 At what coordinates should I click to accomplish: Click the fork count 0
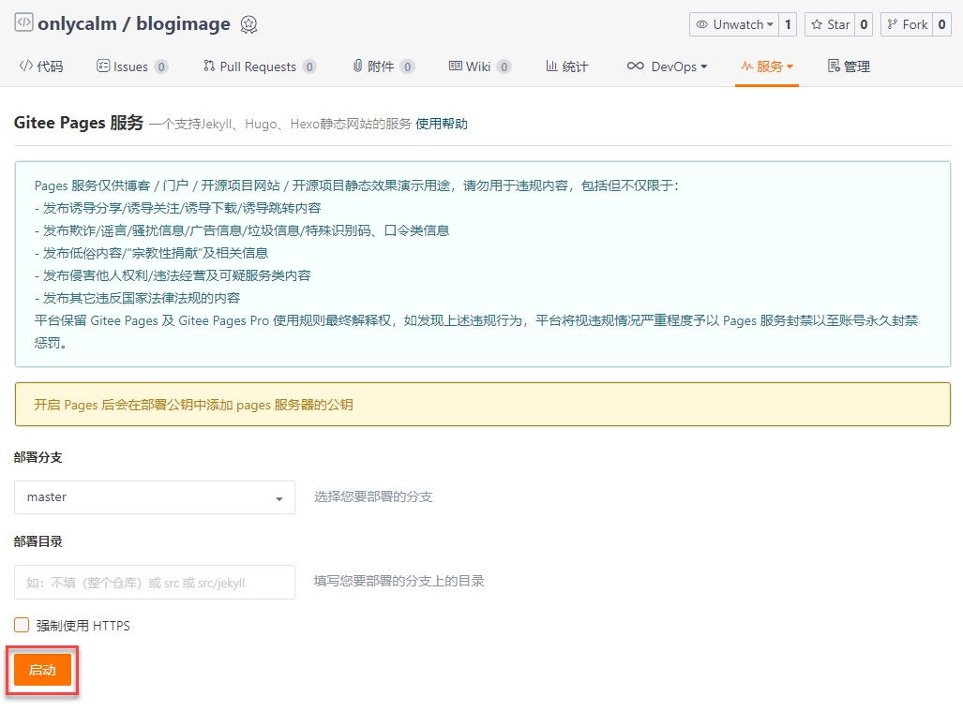pyautogui.click(x=941, y=24)
